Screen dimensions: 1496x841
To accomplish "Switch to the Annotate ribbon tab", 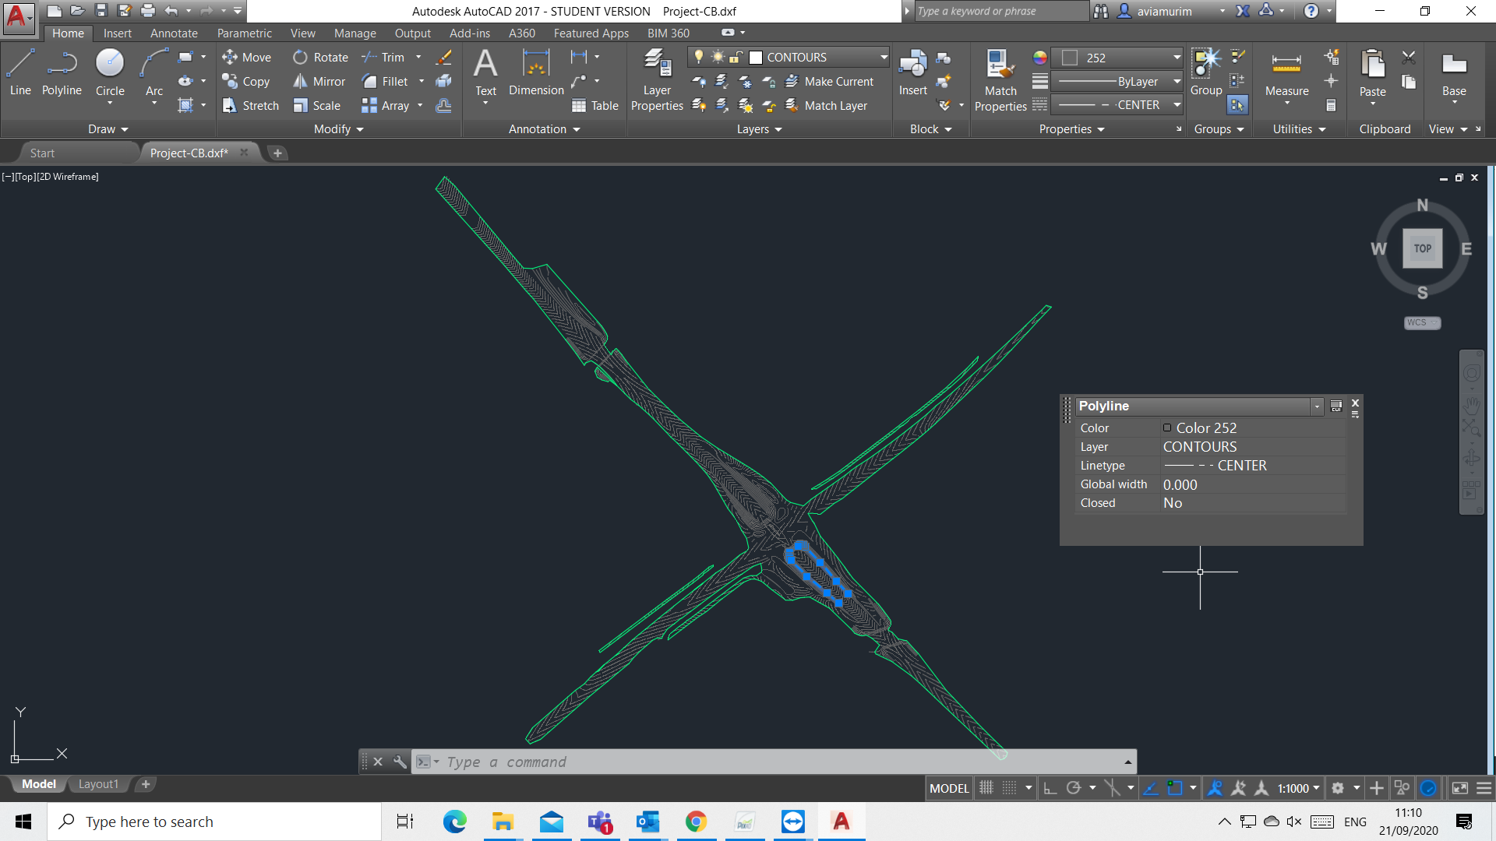I will (x=174, y=33).
